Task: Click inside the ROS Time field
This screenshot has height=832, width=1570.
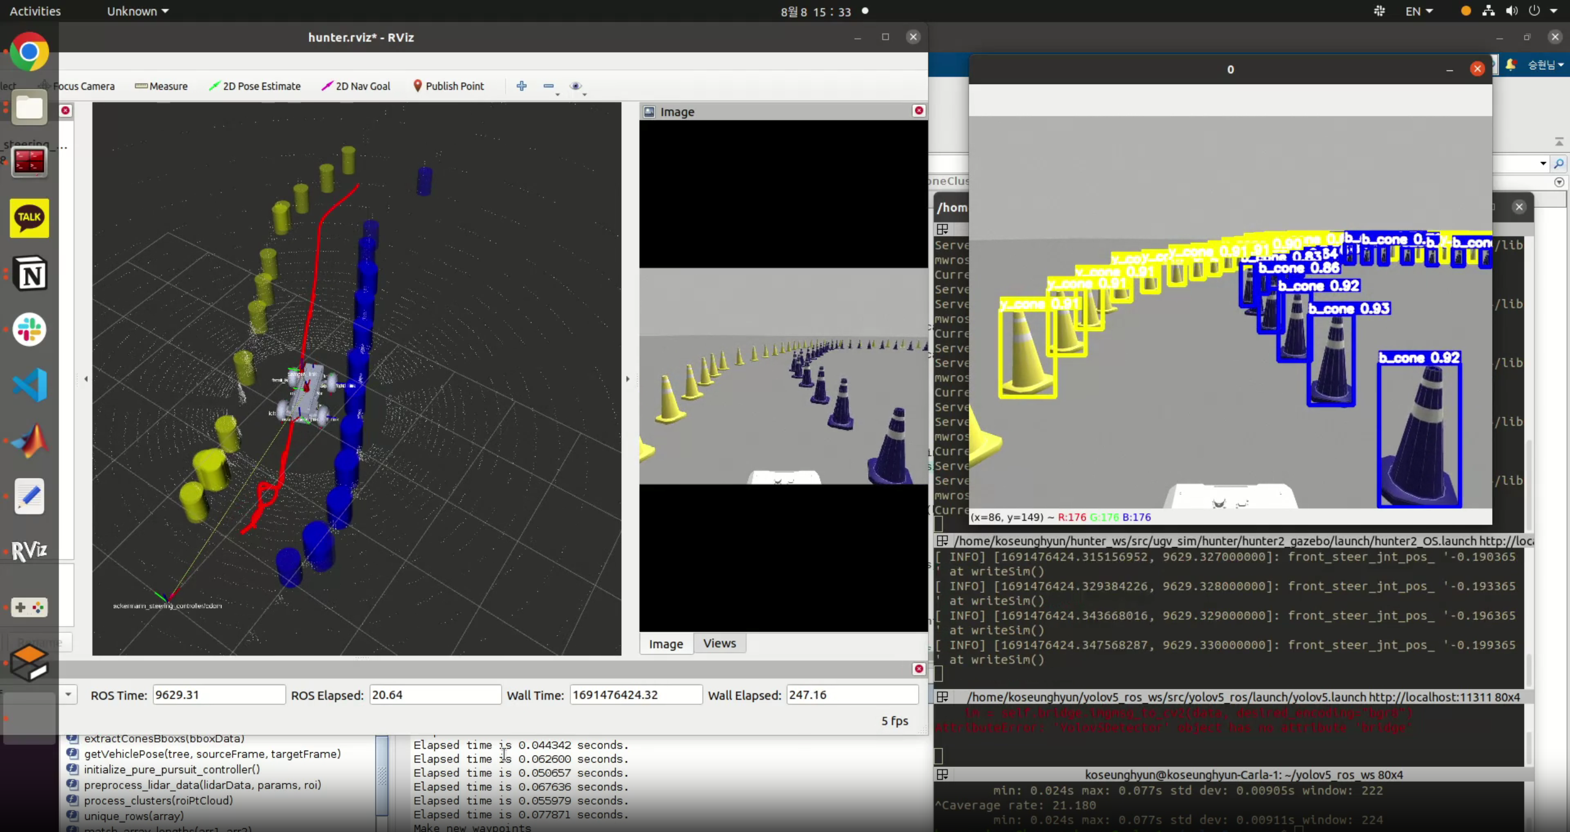Action: click(x=218, y=694)
